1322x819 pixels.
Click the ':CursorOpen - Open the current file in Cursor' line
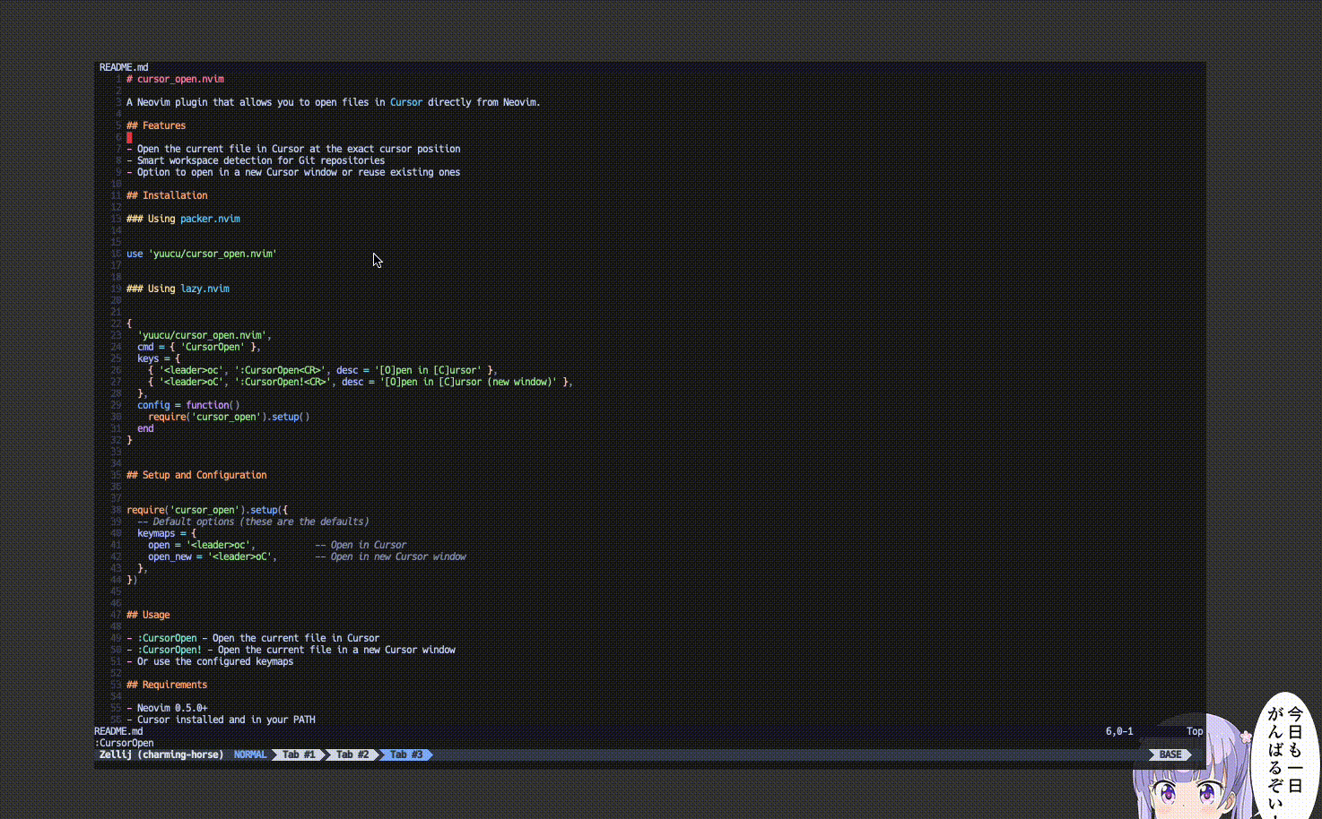point(253,638)
